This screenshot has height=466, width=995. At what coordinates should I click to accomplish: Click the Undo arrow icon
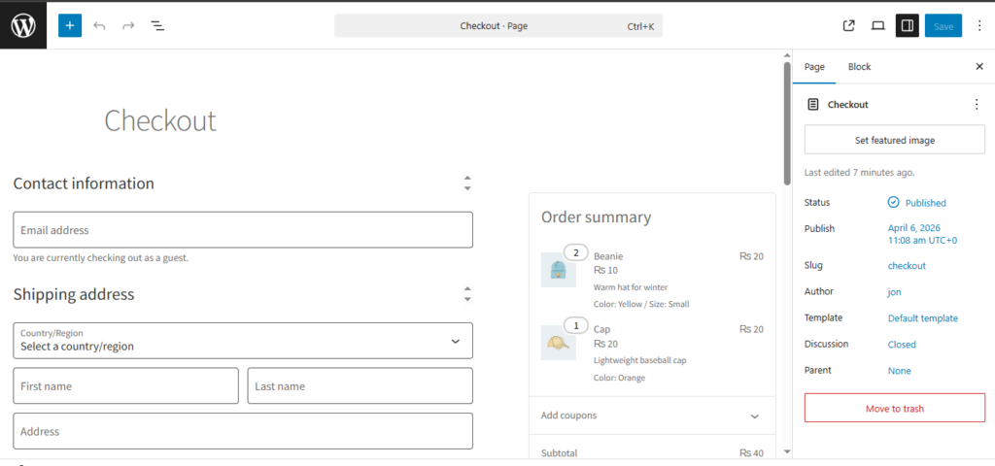pyautogui.click(x=99, y=26)
